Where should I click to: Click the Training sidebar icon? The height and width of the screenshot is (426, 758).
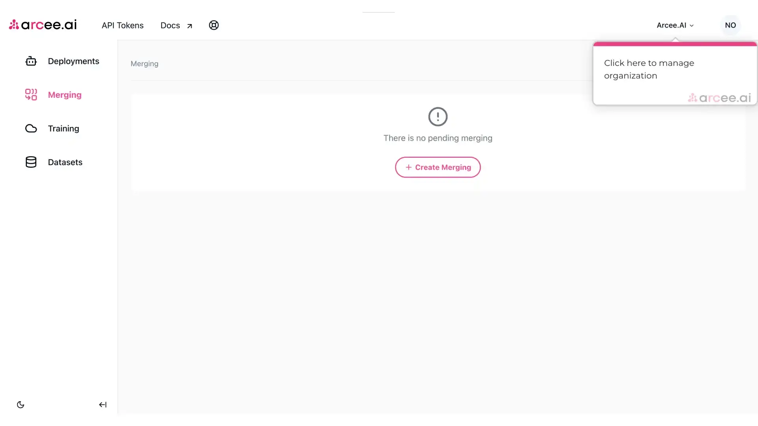[x=31, y=128]
